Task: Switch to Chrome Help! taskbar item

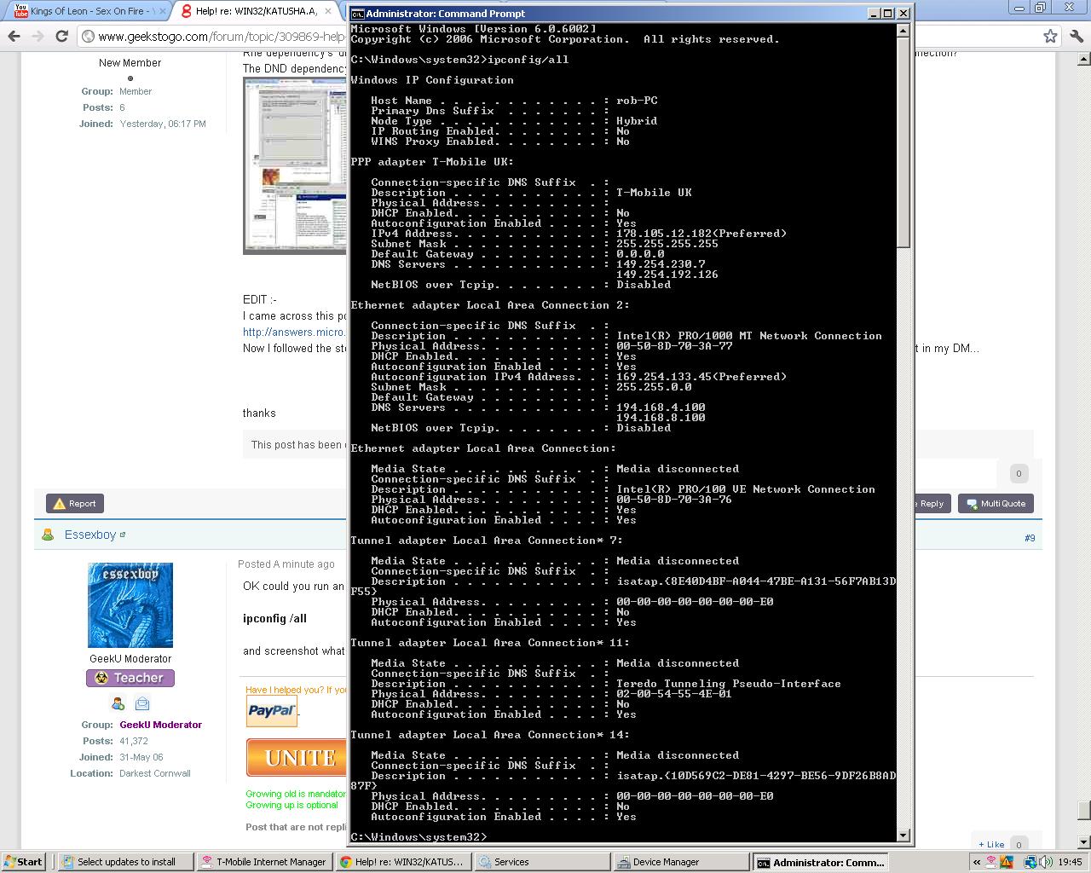Action: click(403, 862)
